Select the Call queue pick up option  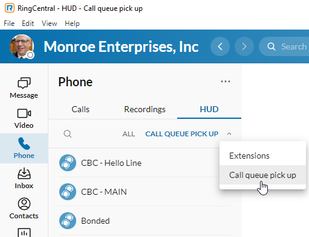tap(262, 175)
